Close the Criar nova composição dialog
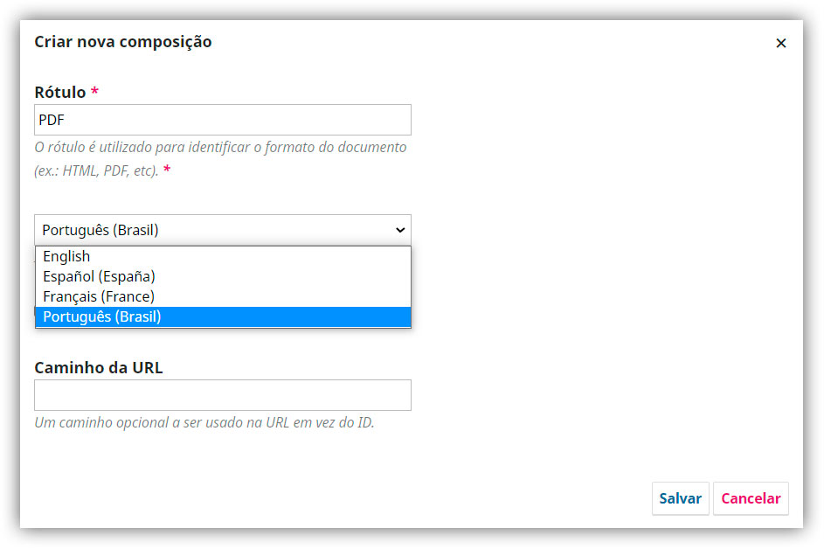Viewport: 824px width, 549px height. click(x=781, y=43)
